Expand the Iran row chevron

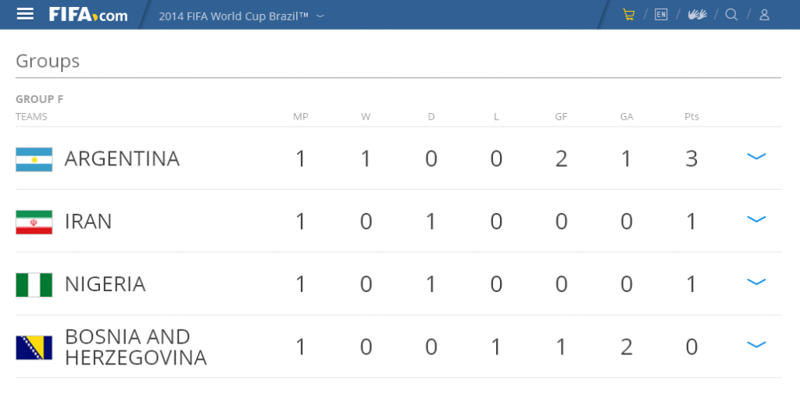756,219
